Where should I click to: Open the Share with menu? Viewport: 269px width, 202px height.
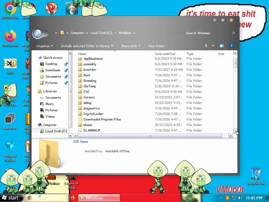coord(131,46)
